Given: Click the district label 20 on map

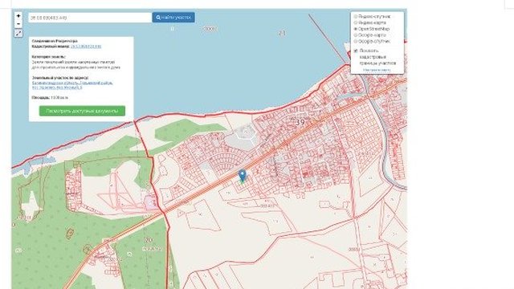Looking at the screenshot, I should [x=149, y=240].
